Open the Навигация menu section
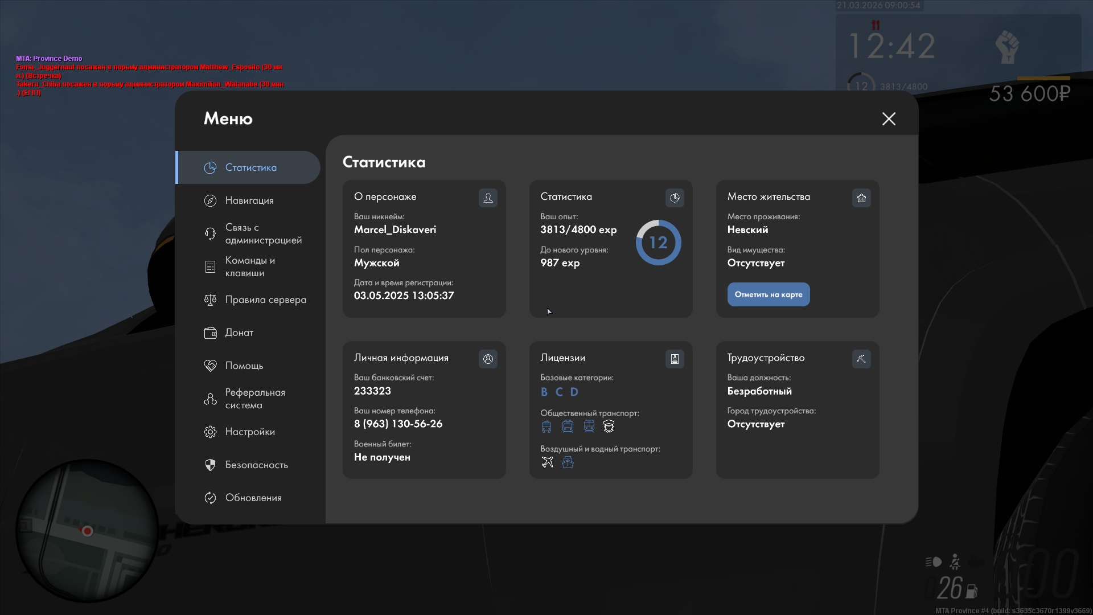The height and width of the screenshot is (615, 1093). [249, 200]
